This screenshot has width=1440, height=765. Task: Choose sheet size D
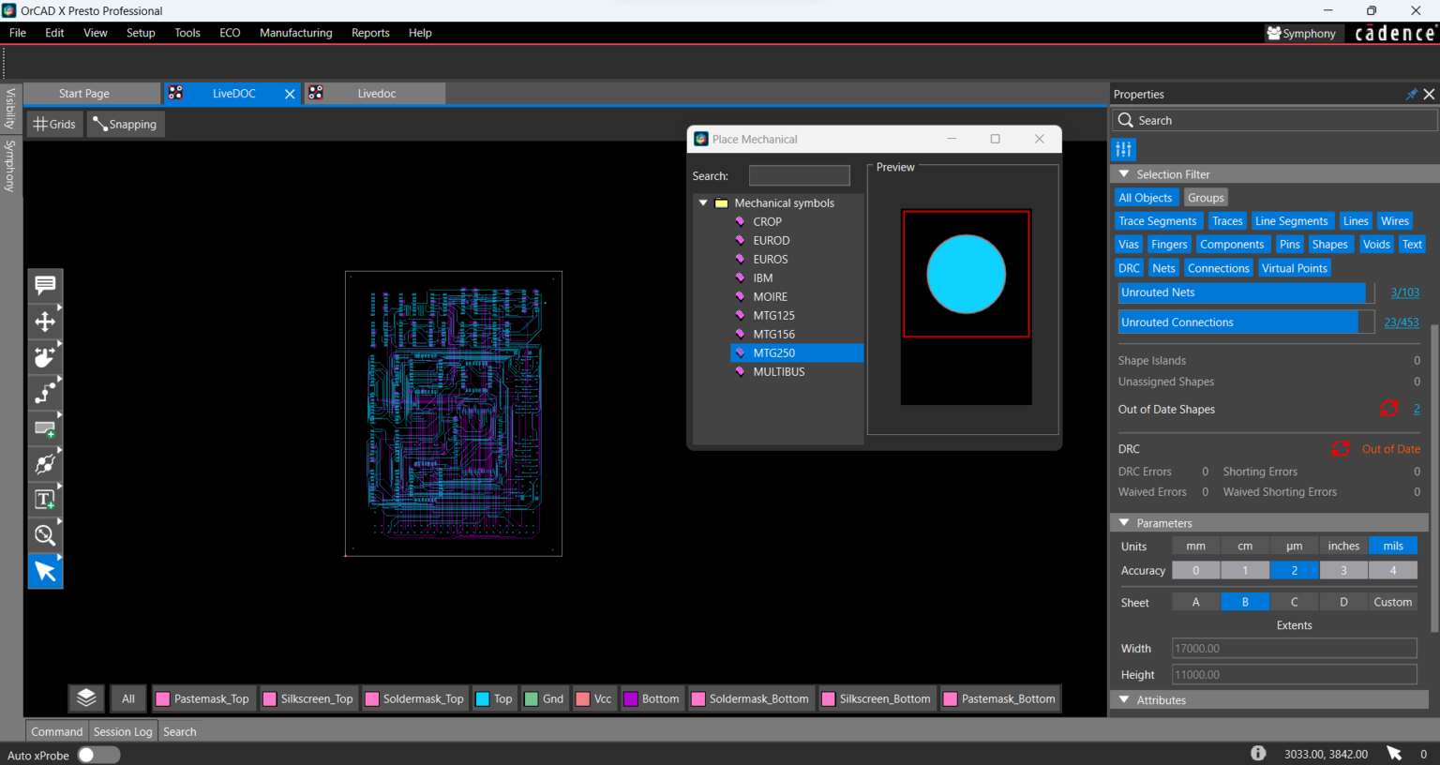(1343, 602)
